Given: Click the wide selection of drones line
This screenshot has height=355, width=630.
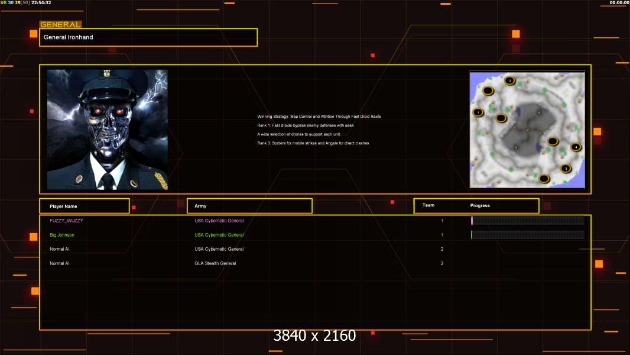Looking at the screenshot, I should pos(298,134).
